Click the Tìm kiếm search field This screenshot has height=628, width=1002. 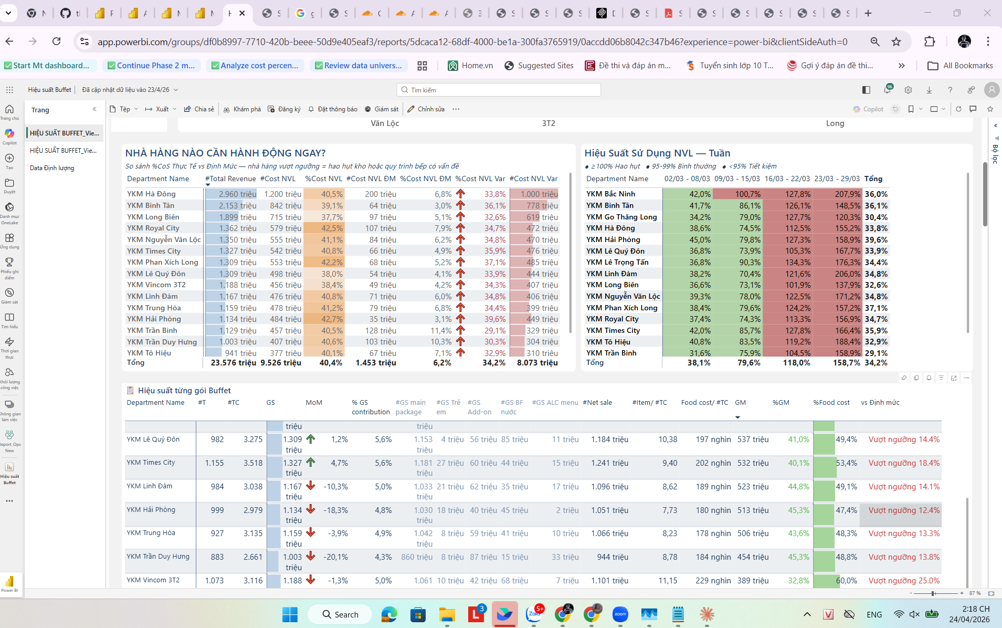tap(499, 90)
